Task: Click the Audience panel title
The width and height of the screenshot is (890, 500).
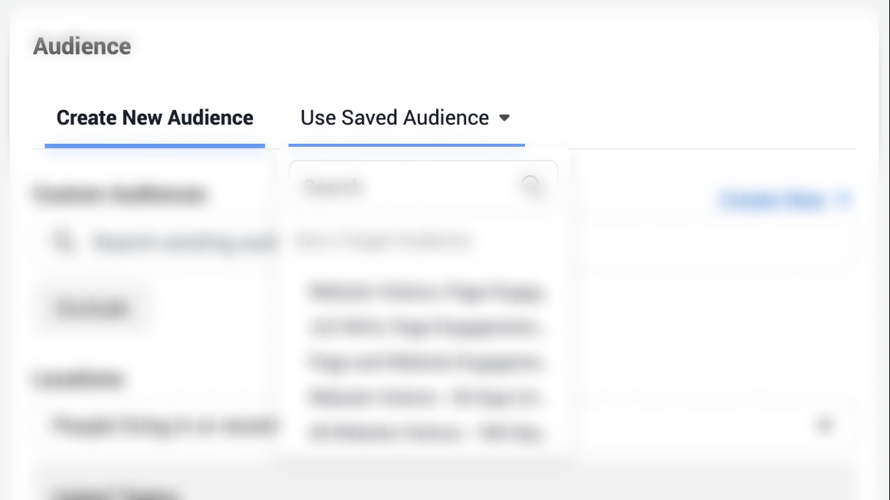Action: click(x=83, y=44)
